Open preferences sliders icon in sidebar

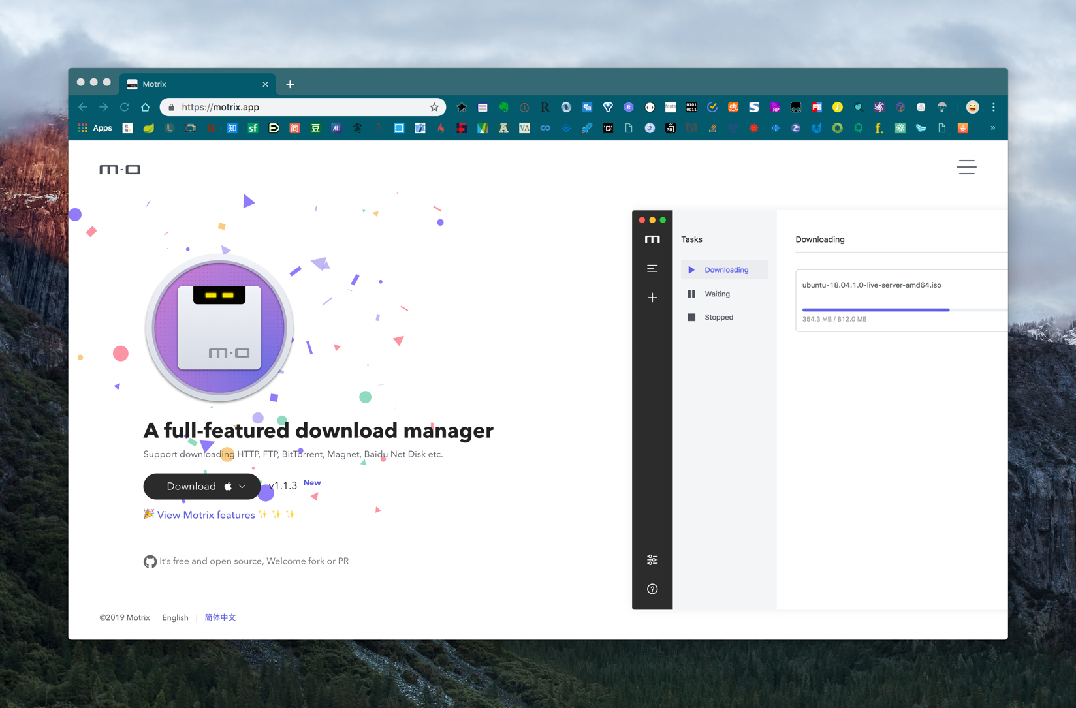pyautogui.click(x=652, y=560)
